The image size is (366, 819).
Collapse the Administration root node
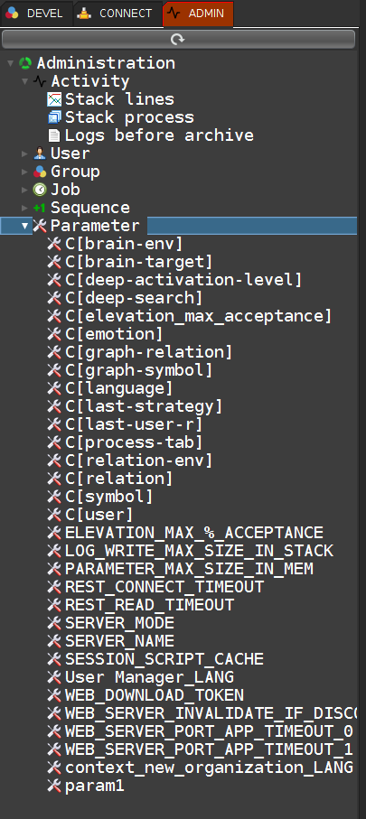pos(11,63)
